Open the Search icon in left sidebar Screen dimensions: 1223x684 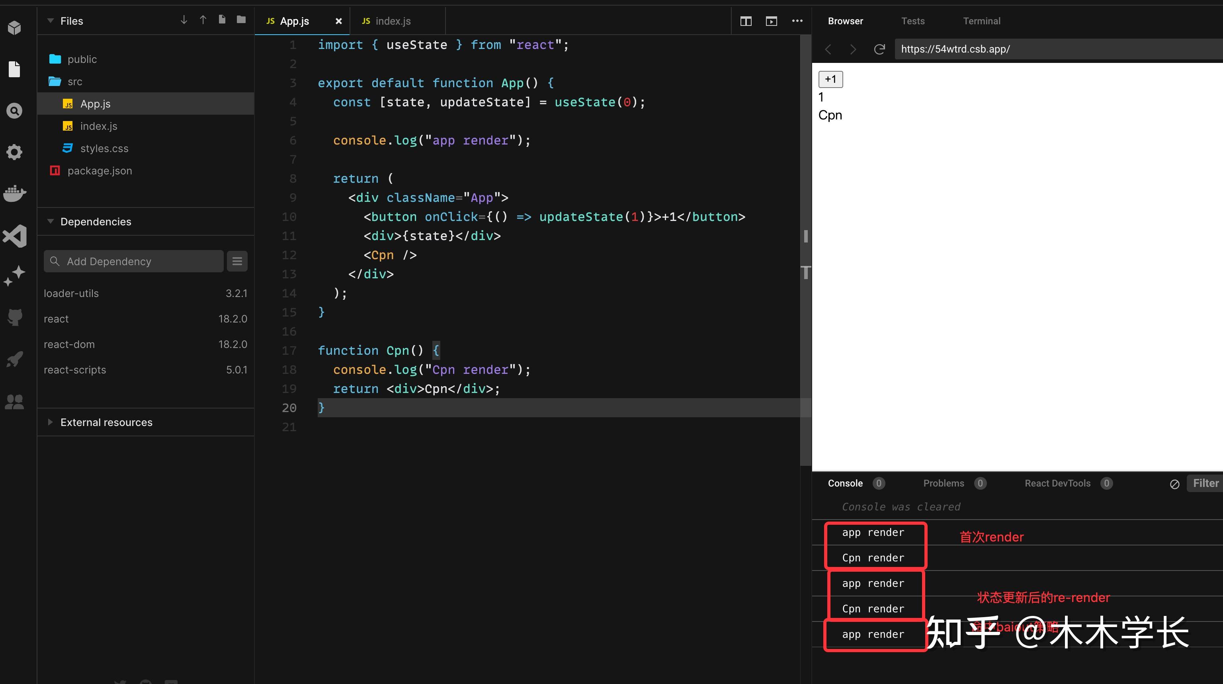(14, 111)
